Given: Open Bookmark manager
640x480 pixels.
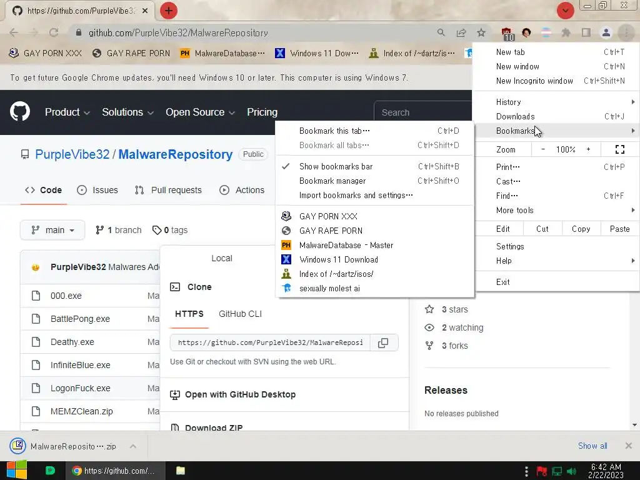Looking at the screenshot, I should click(374, 181).
